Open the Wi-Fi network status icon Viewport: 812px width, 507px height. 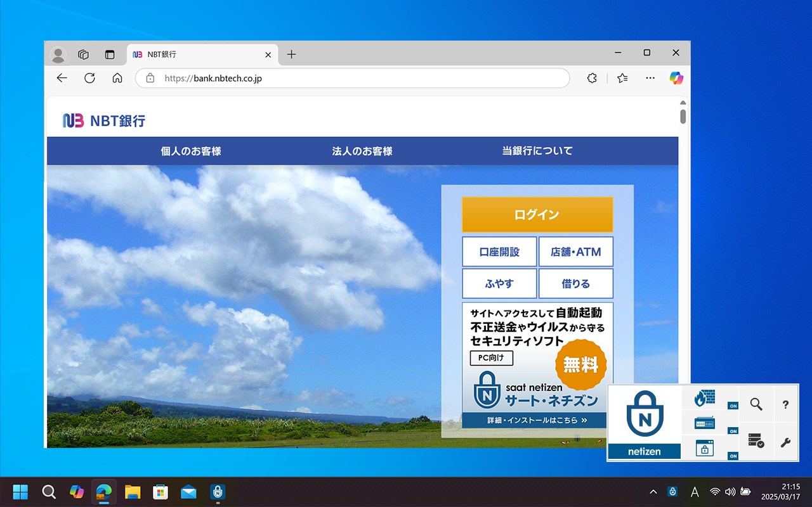point(715,492)
